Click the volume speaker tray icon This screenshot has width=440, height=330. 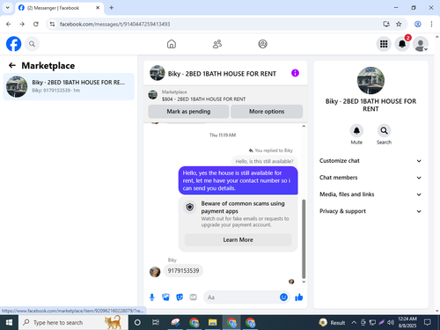[x=391, y=323]
